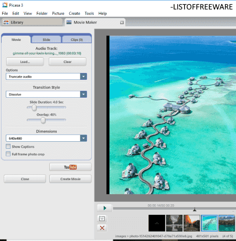Select the mountain lake thumbnail
This screenshot has width=236, height=241.
click(x=227, y=223)
